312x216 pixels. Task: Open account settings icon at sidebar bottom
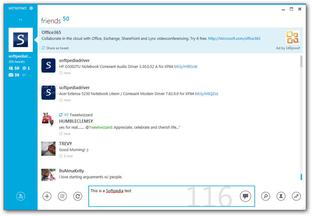point(21,196)
